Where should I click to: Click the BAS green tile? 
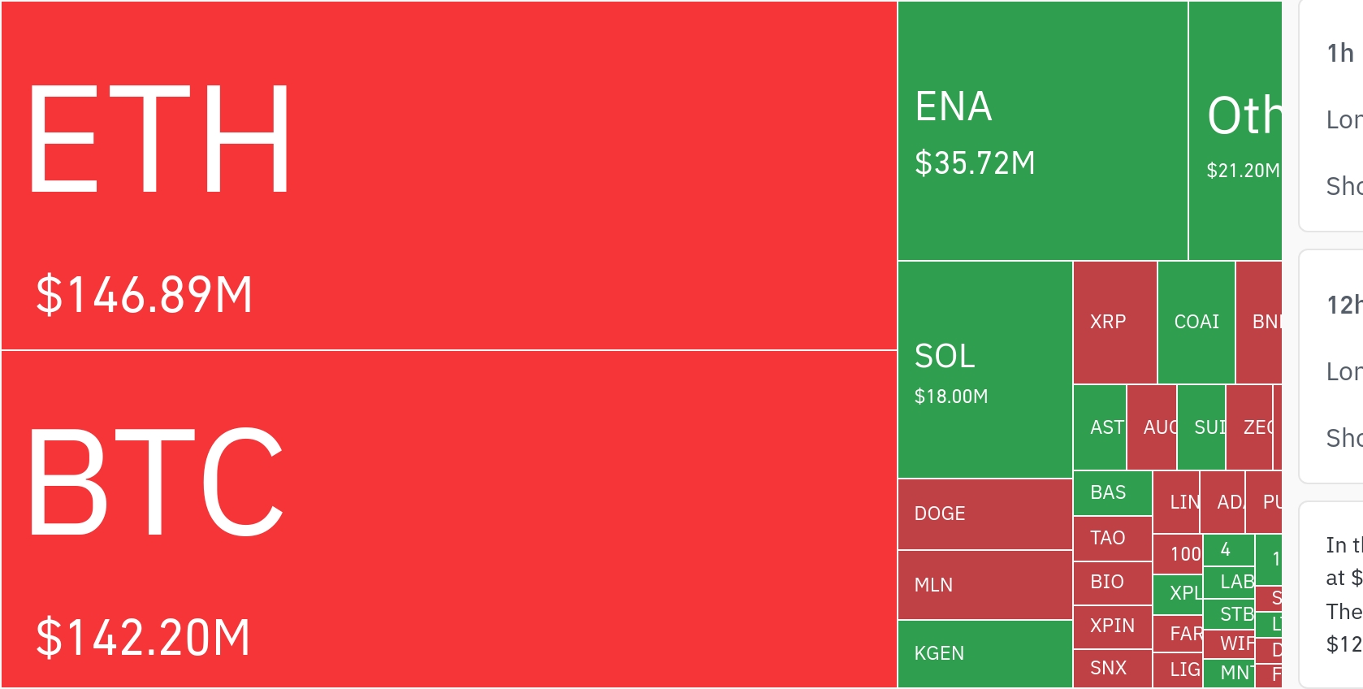1112,493
